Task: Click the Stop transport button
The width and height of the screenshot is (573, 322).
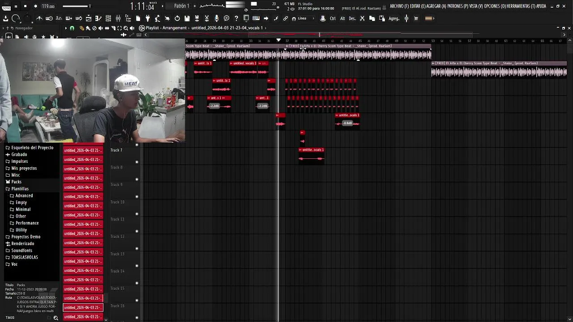Action: click(25, 6)
